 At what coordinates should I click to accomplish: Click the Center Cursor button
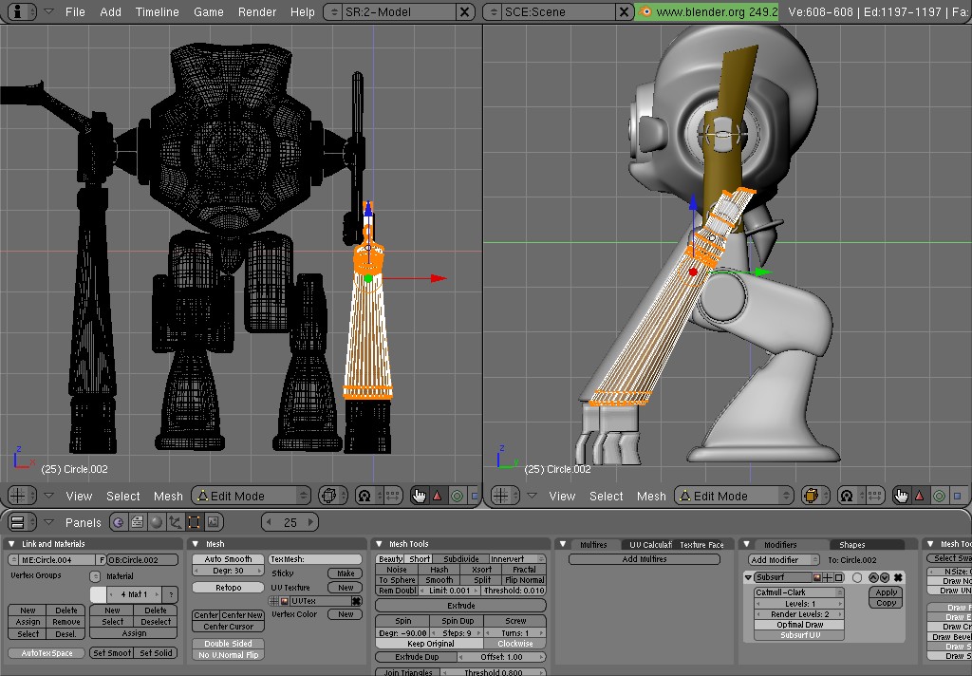228,627
